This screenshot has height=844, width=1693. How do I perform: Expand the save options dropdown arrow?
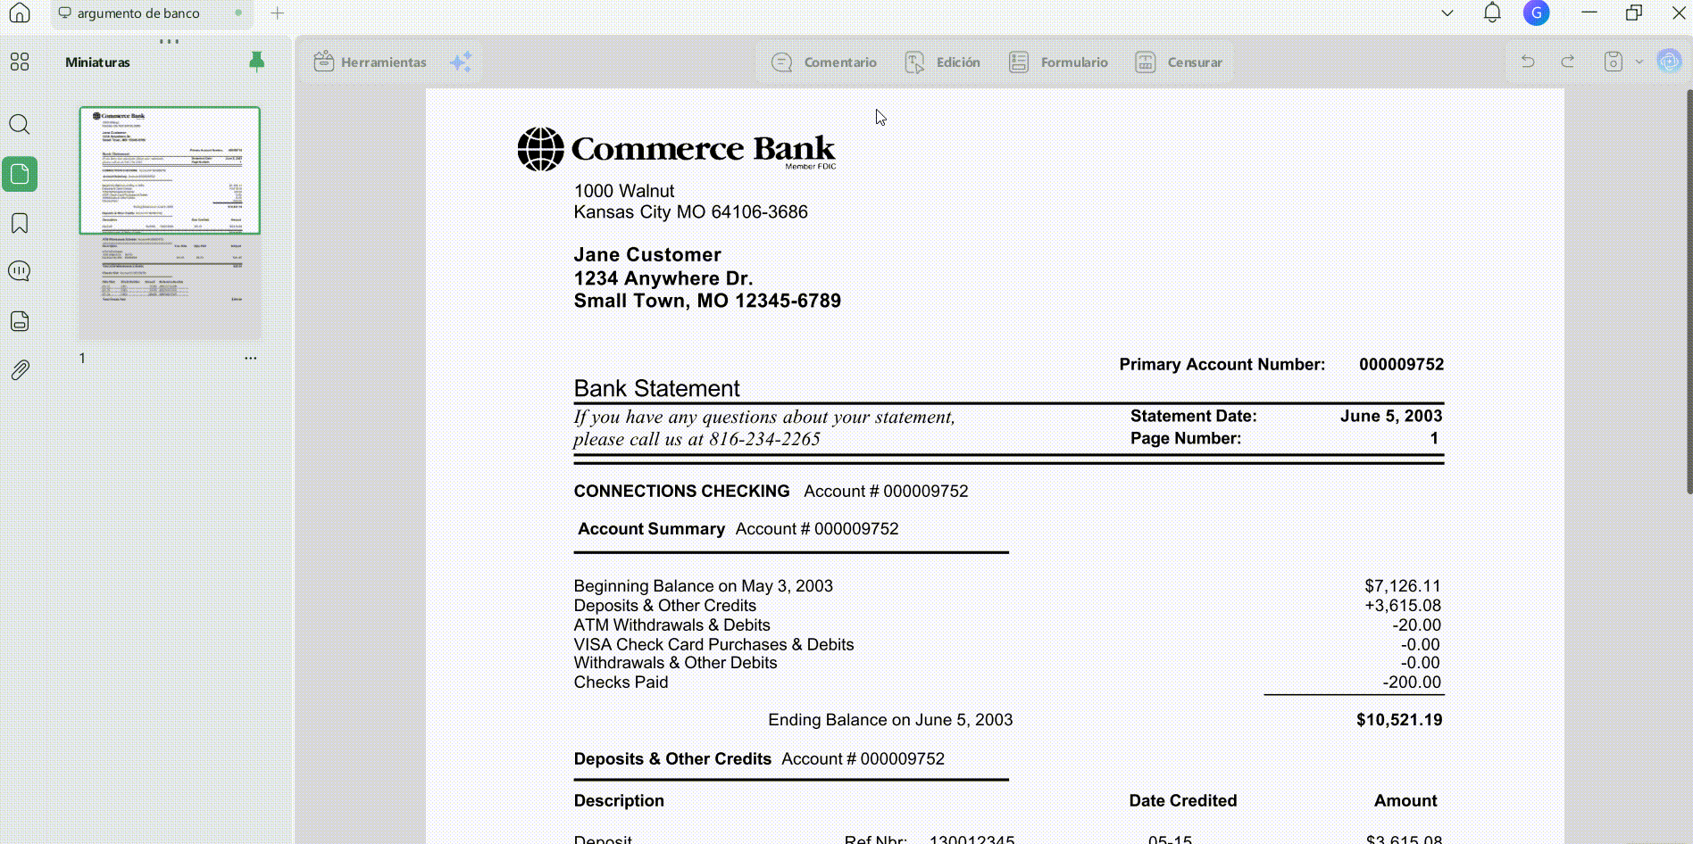(x=1639, y=62)
